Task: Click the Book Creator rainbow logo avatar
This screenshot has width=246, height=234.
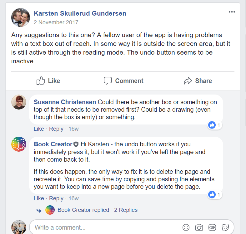Action: pos(19,144)
